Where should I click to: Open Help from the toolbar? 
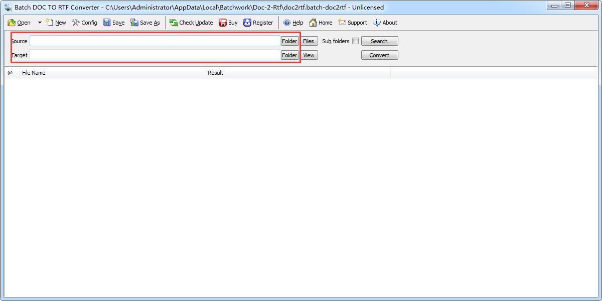coord(293,23)
